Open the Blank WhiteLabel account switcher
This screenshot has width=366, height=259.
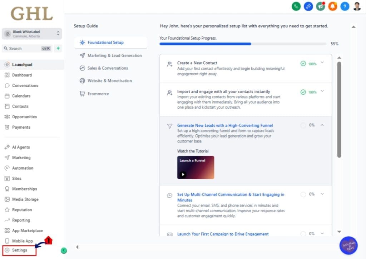[x=31, y=33]
